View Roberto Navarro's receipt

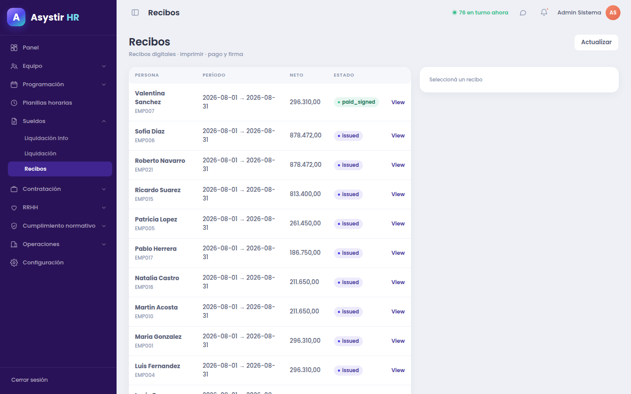pyautogui.click(x=398, y=165)
